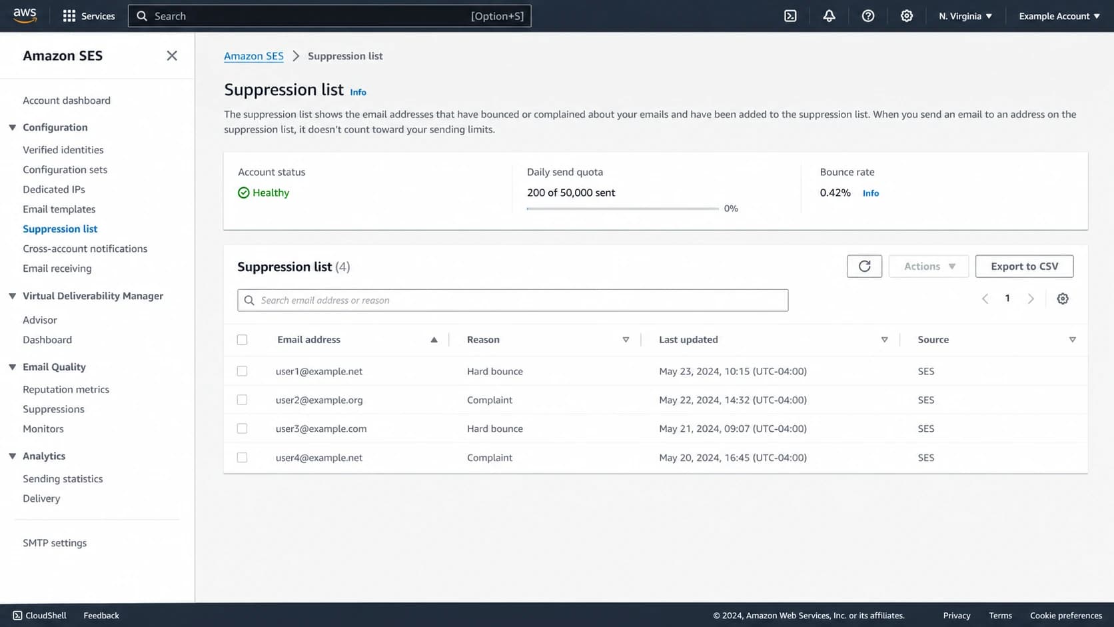1114x627 pixels.
Task: Tick the user3@example.com row checkbox
Action: (x=242, y=428)
